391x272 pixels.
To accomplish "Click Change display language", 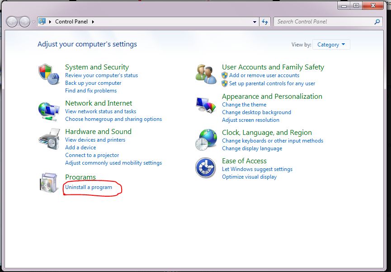I will [252, 148].
